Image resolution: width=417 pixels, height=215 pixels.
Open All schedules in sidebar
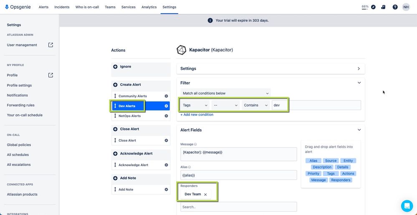coord(18,155)
